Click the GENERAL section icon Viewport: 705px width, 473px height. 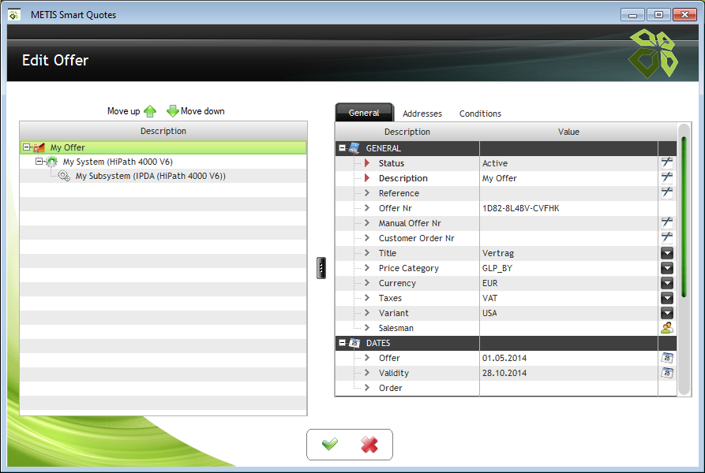354,148
